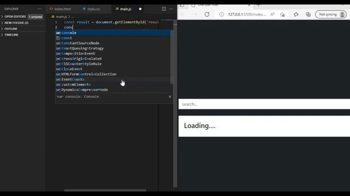Choose CloseEvent suggestion
The width and height of the screenshot is (350, 196).
[x=113, y=69]
